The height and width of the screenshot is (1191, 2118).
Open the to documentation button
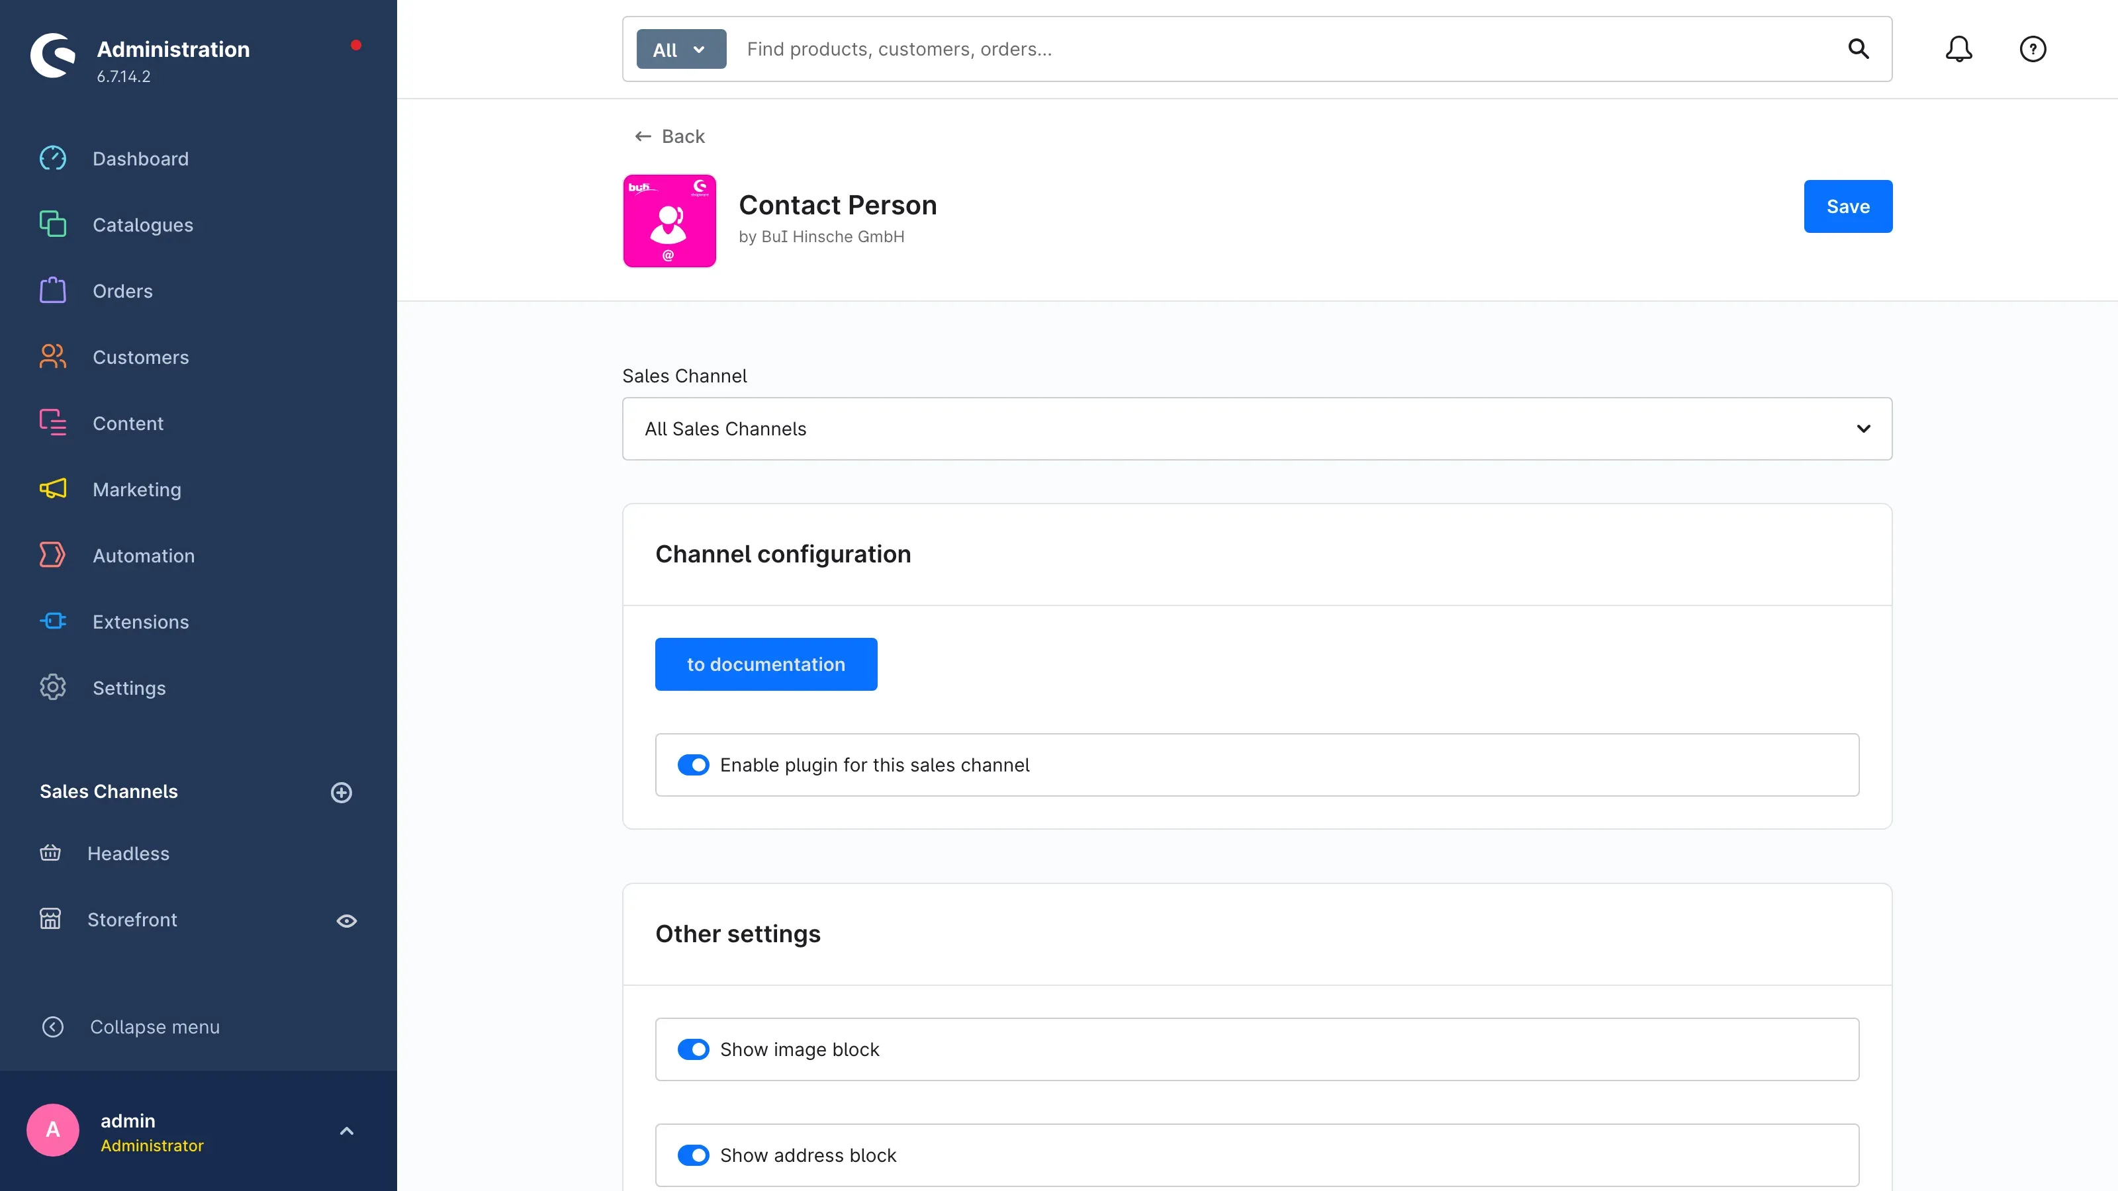pos(766,664)
